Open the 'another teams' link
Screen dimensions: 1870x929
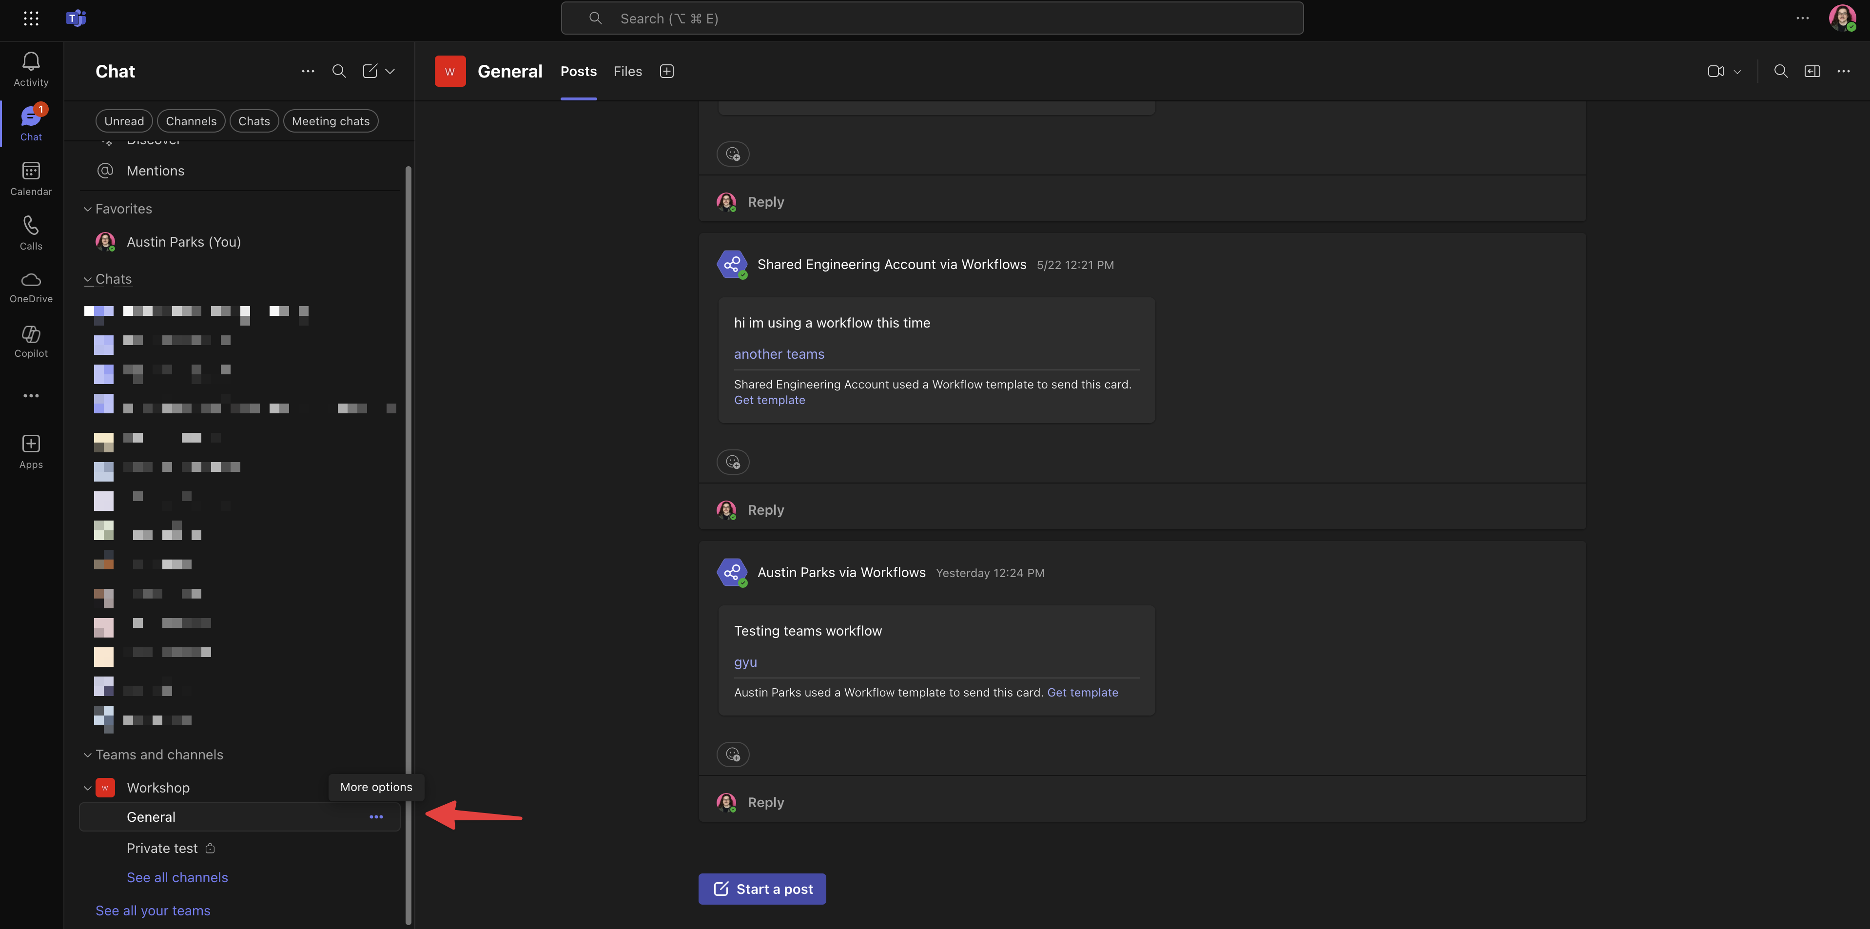pyautogui.click(x=779, y=354)
